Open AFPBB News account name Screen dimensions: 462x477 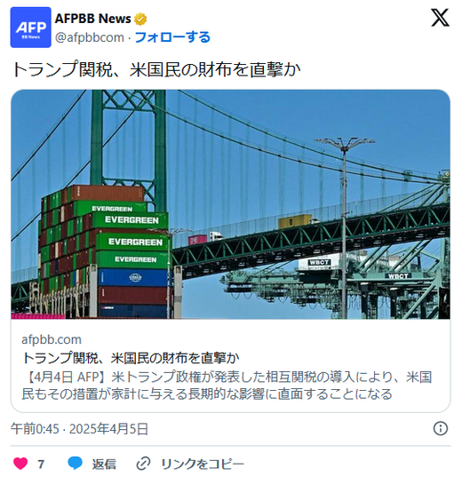92,19
